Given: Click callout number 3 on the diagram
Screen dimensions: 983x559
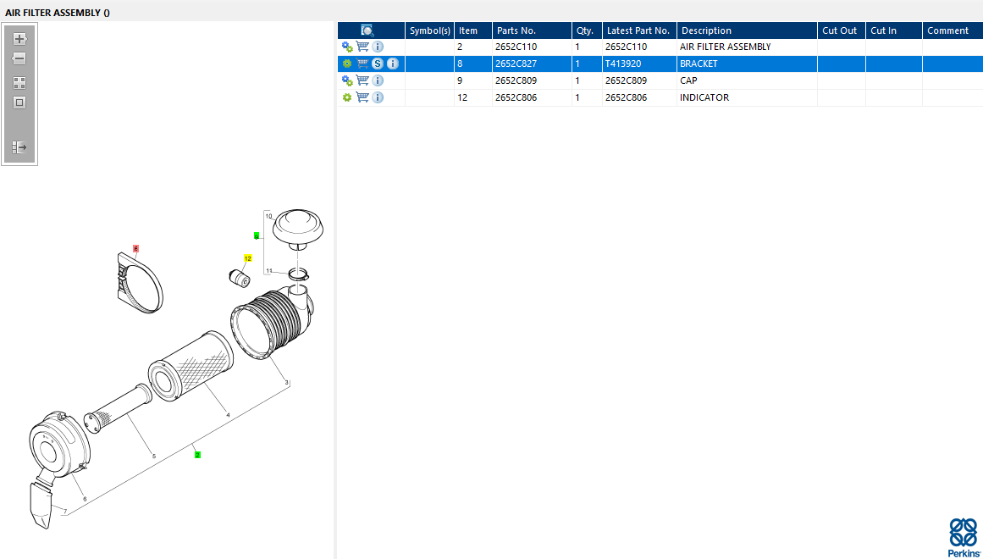Looking at the screenshot, I should (286, 383).
